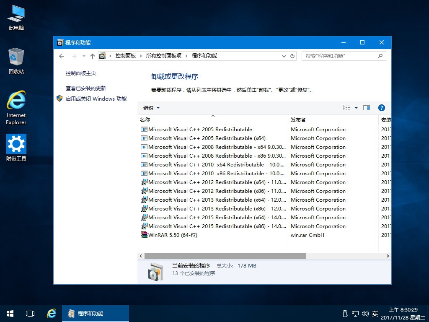
Task: Click 控制面板 breadcrumb item
Action: 126,56
